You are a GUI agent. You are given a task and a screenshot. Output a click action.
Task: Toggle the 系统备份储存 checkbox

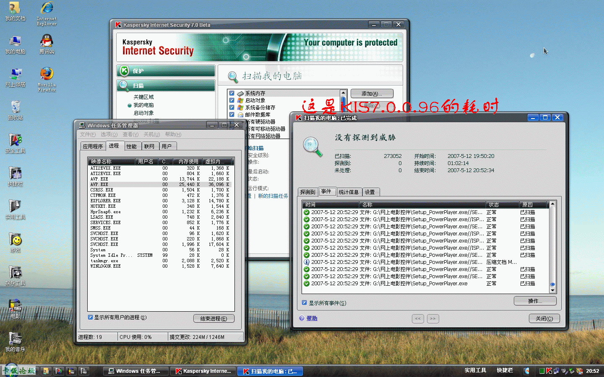pos(232,108)
